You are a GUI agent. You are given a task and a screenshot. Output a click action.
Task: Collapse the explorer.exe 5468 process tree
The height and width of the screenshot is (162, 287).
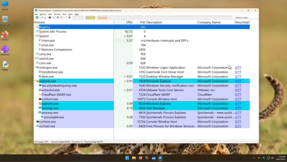[35, 81]
